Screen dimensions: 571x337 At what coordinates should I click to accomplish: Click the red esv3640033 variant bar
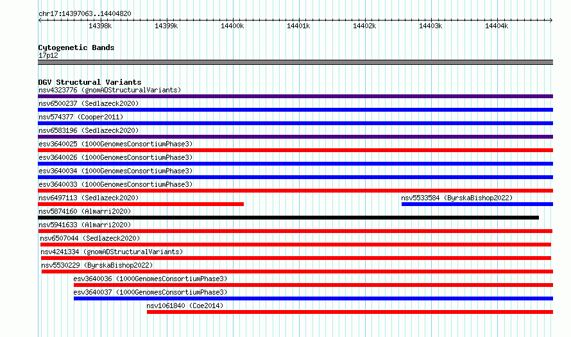tap(295, 191)
